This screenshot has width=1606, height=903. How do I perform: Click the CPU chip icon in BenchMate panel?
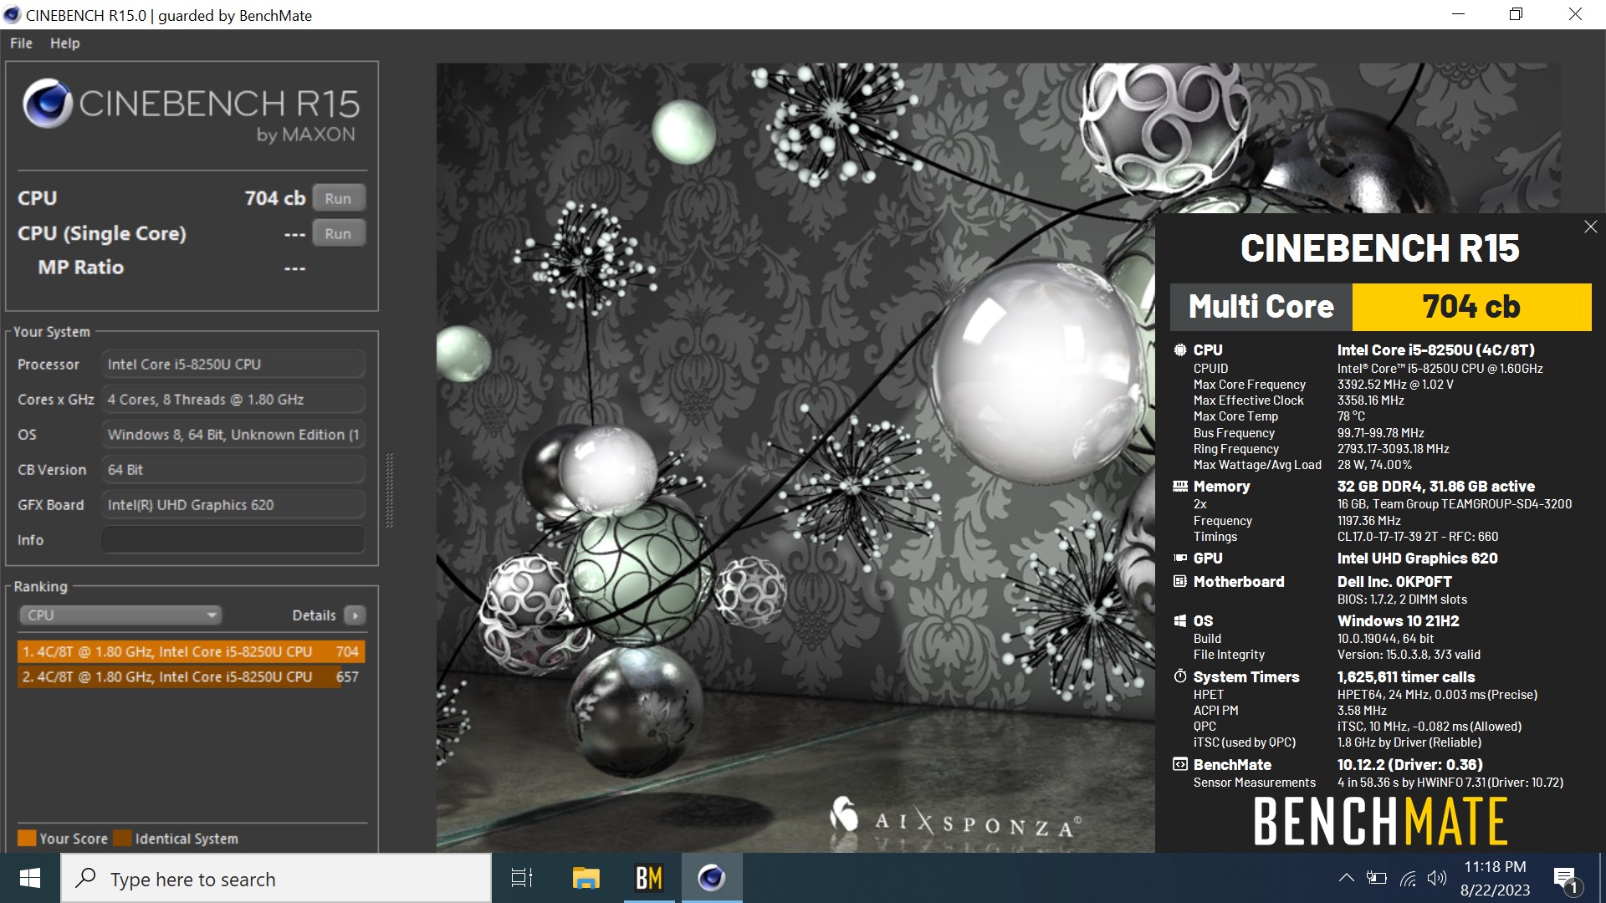(1179, 350)
